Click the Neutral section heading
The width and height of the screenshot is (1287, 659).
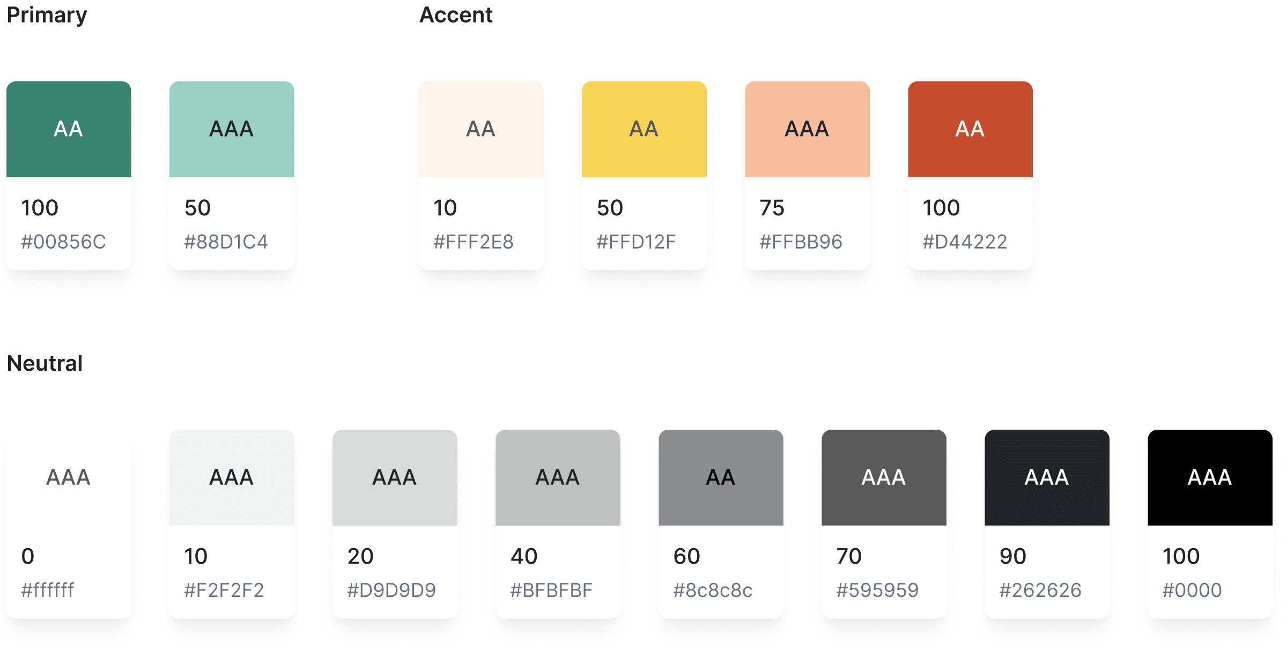coord(45,363)
